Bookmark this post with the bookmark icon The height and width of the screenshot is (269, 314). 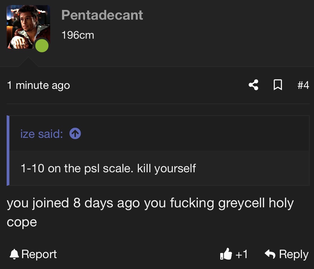pyautogui.click(x=278, y=85)
